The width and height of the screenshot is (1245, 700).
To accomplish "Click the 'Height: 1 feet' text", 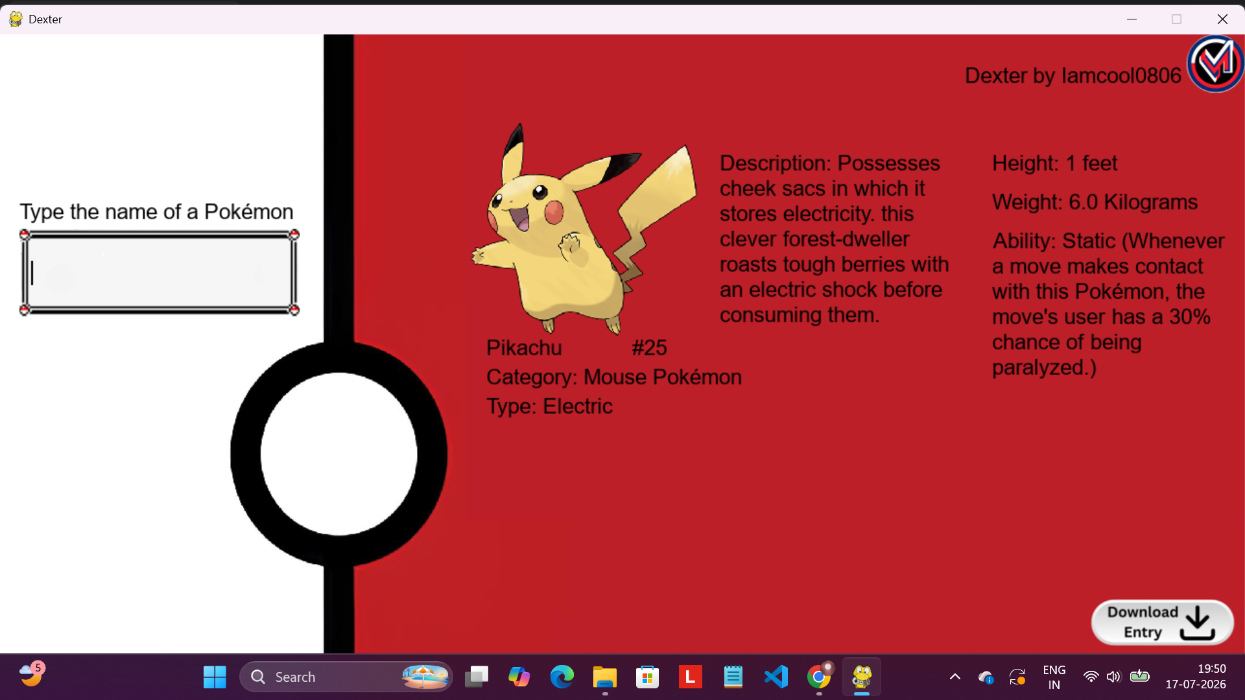I will (x=1055, y=163).
